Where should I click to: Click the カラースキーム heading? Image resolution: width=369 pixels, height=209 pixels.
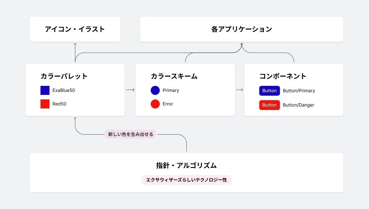tap(174, 76)
